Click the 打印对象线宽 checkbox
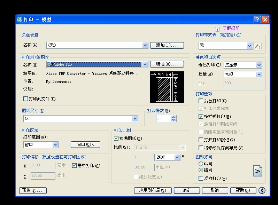 pyautogui.click(x=201, y=109)
